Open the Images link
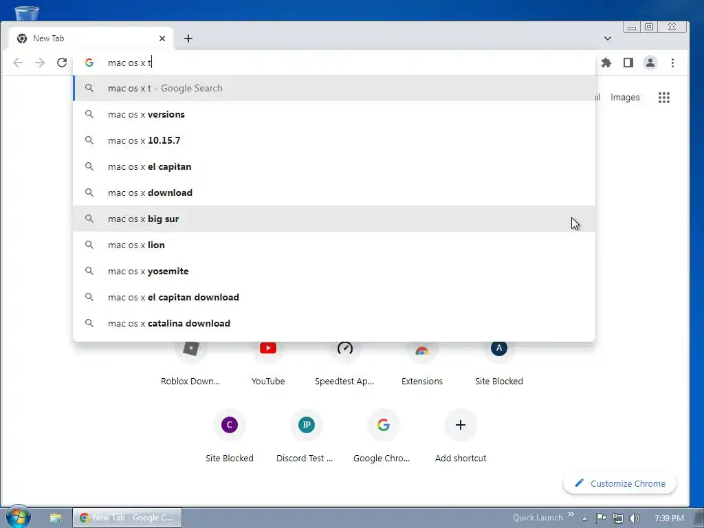 625,98
